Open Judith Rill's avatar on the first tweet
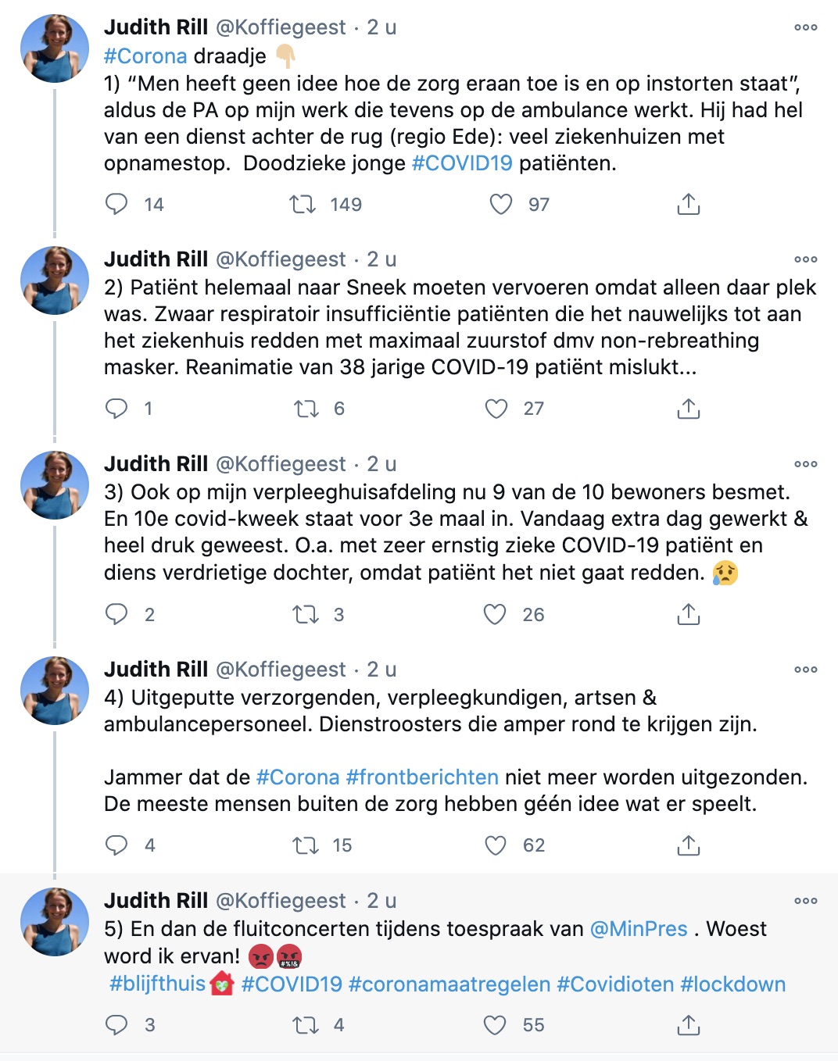The height and width of the screenshot is (1061, 838). [54, 48]
